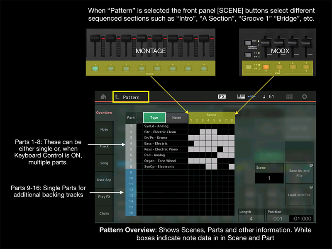Viewport: 332px width, 249px height.
Task: Select the Scene number field showing 1
Action: (x=269, y=178)
